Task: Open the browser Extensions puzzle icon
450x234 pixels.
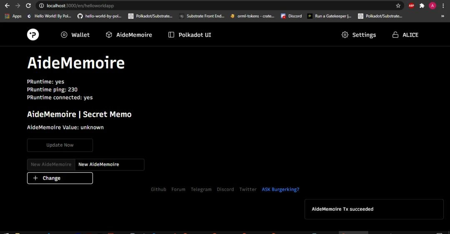Action: click(422, 5)
